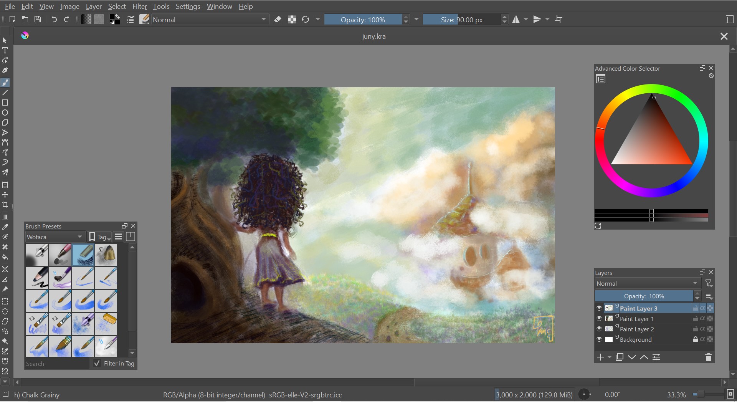Viewport: 737px width, 402px height.
Task: Unlock the Background layer lock
Action: click(695, 339)
